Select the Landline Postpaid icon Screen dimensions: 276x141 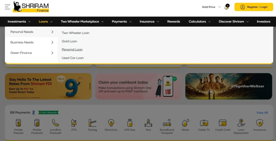coord(55,123)
